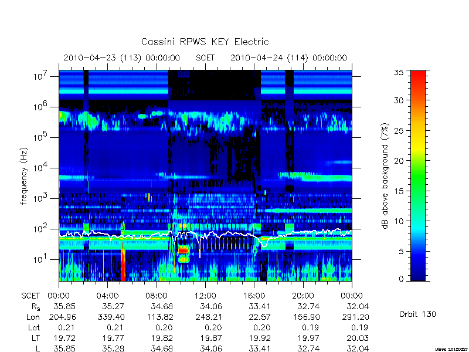Select the '2010-04-23 (113) 00:00:00' start date

coord(122,57)
